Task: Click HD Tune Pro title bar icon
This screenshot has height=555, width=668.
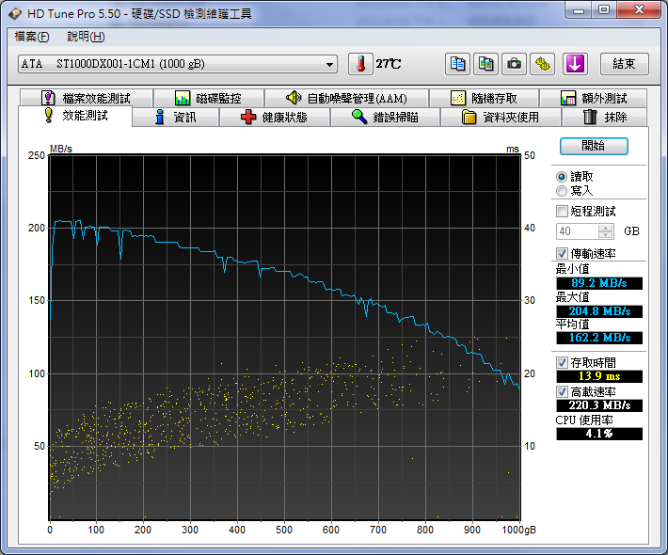Action: (x=14, y=13)
